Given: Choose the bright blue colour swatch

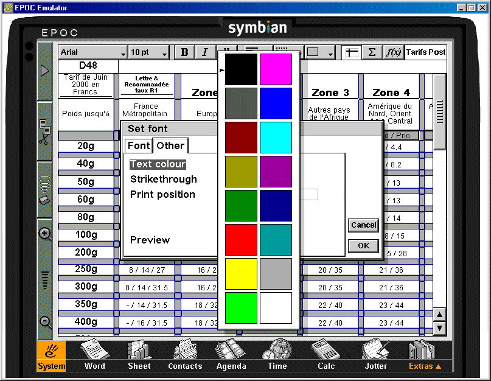Looking at the screenshot, I should pos(276,103).
